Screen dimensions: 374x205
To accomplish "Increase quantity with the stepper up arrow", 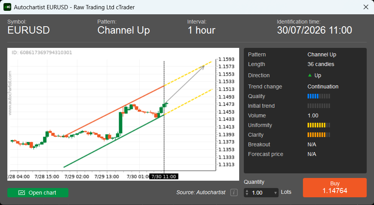I will click(x=247, y=191).
